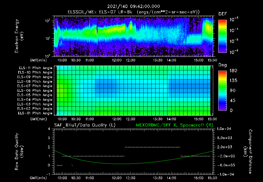Click 14:00 time tick under the pitch angle panel

171,119
